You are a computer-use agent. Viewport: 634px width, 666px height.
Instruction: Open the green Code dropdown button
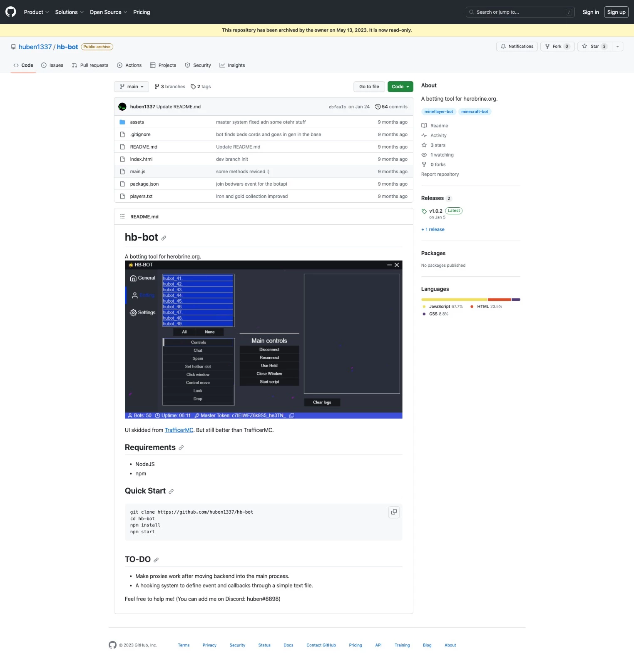(400, 87)
